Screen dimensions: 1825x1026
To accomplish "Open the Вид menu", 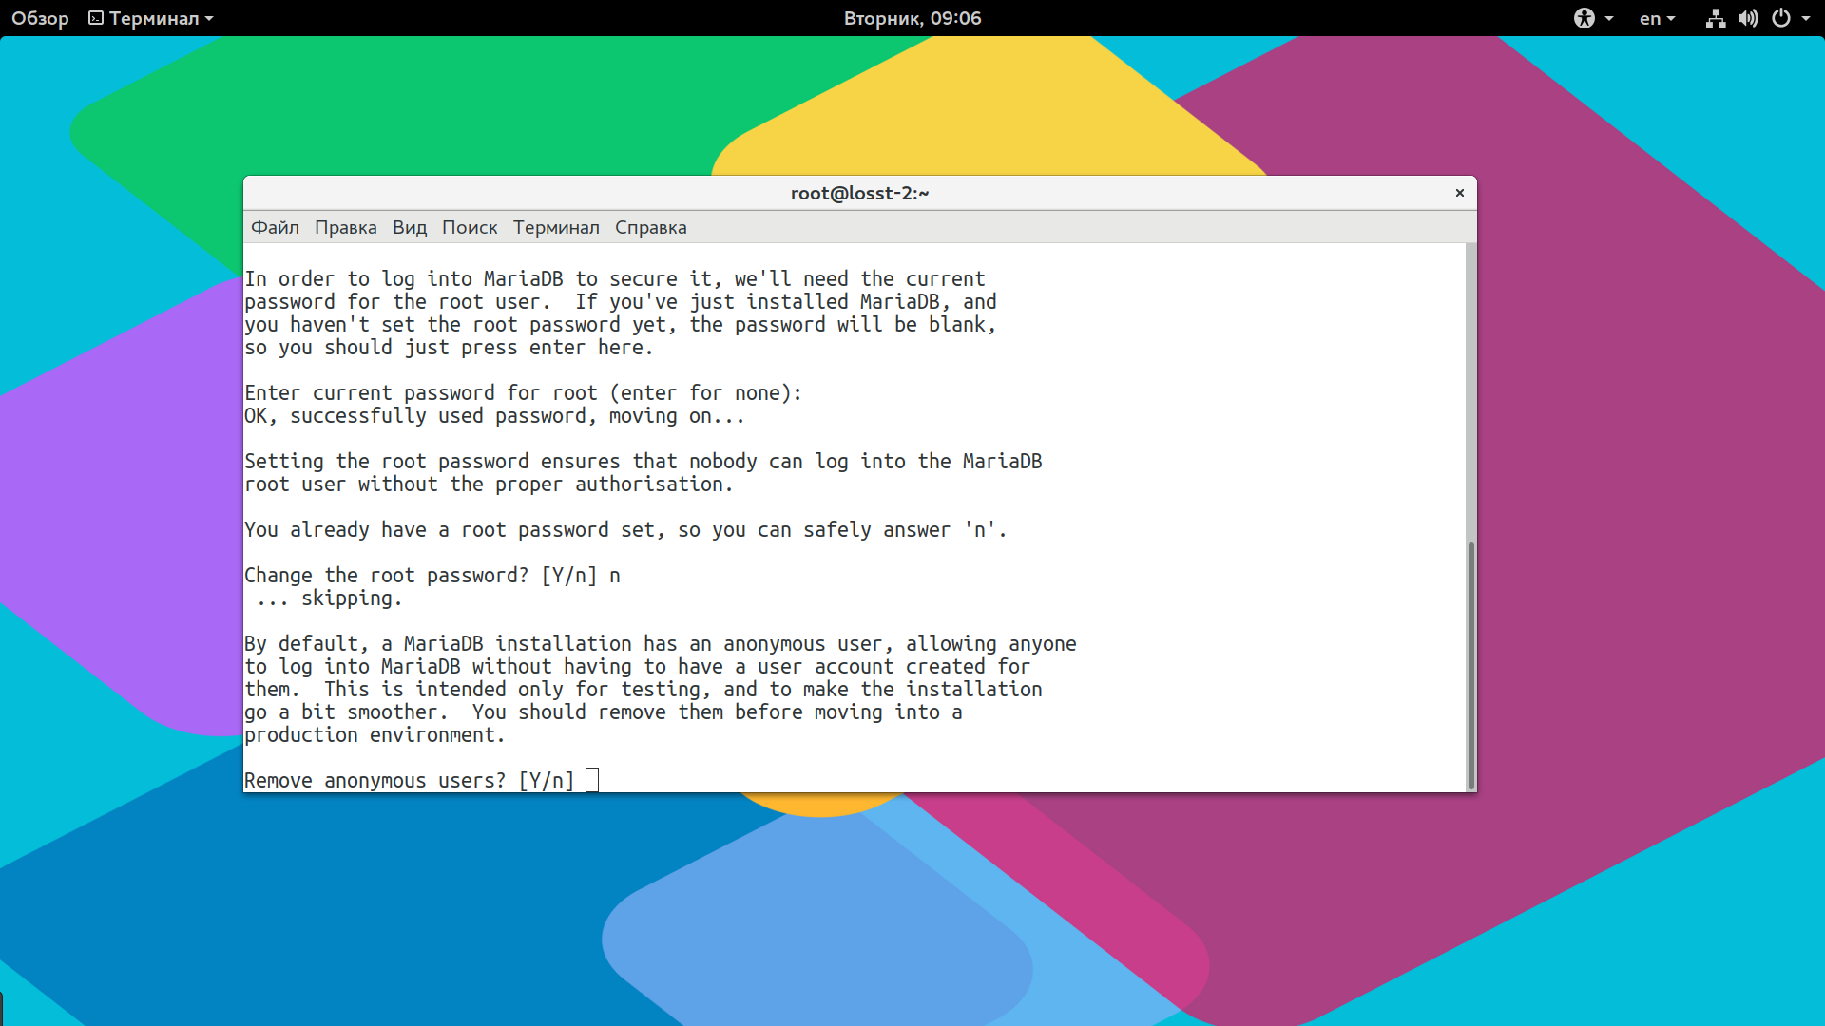I will click(410, 228).
